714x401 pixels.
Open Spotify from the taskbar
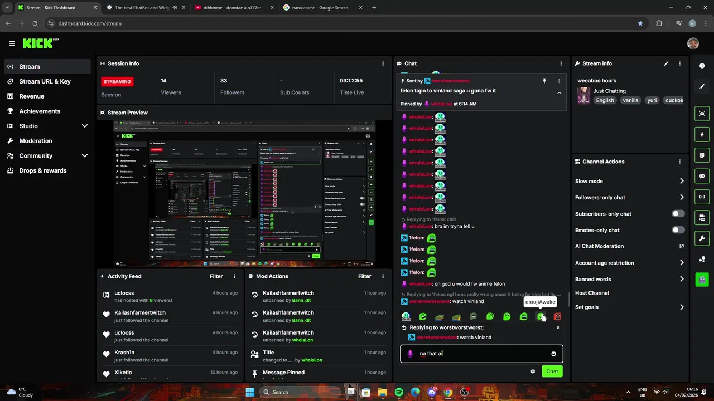pos(399,392)
